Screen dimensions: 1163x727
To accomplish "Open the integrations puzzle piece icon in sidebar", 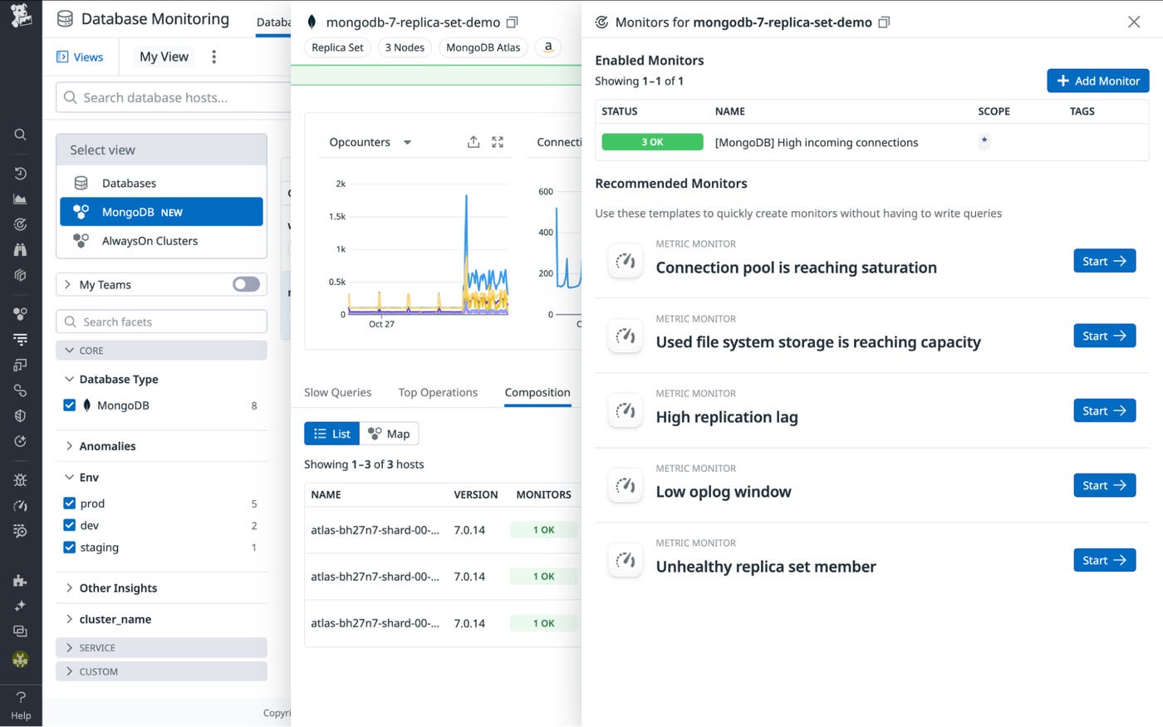I will click(x=21, y=581).
